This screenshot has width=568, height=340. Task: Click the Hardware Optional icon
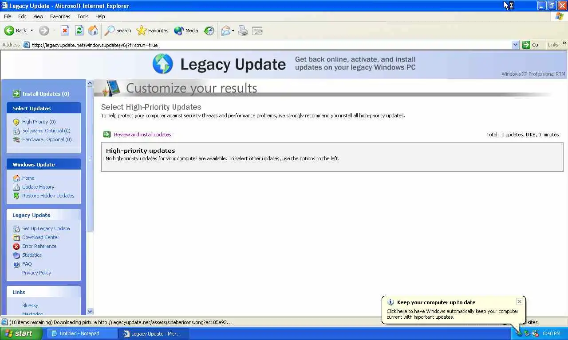coord(16,139)
